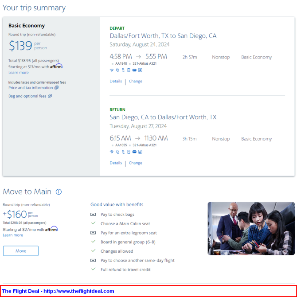Screen dimensions: 297x297
Task: Click the live TV icon for flight AA1055
Action: click(x=134, y=152)
